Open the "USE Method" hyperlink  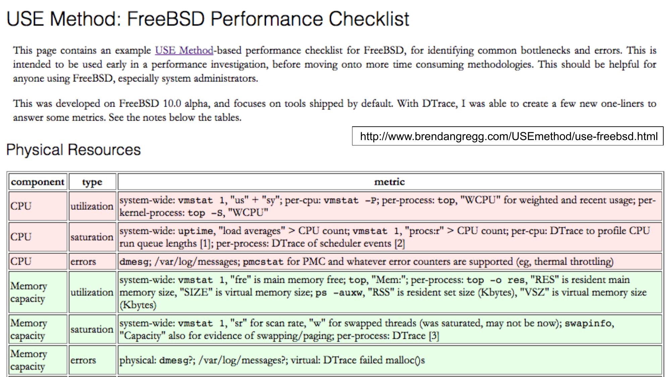pos(184,50)
